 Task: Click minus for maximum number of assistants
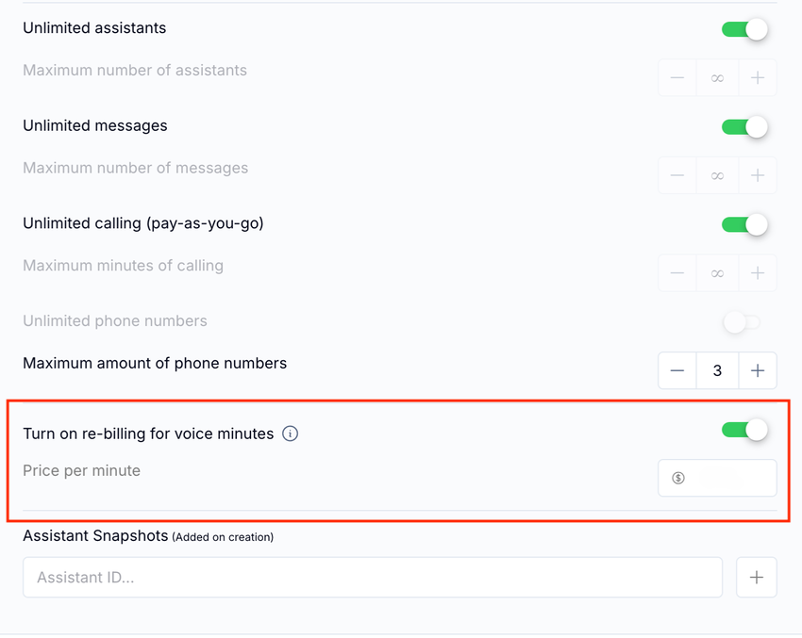pyautogui.click(x=677, y=78)
